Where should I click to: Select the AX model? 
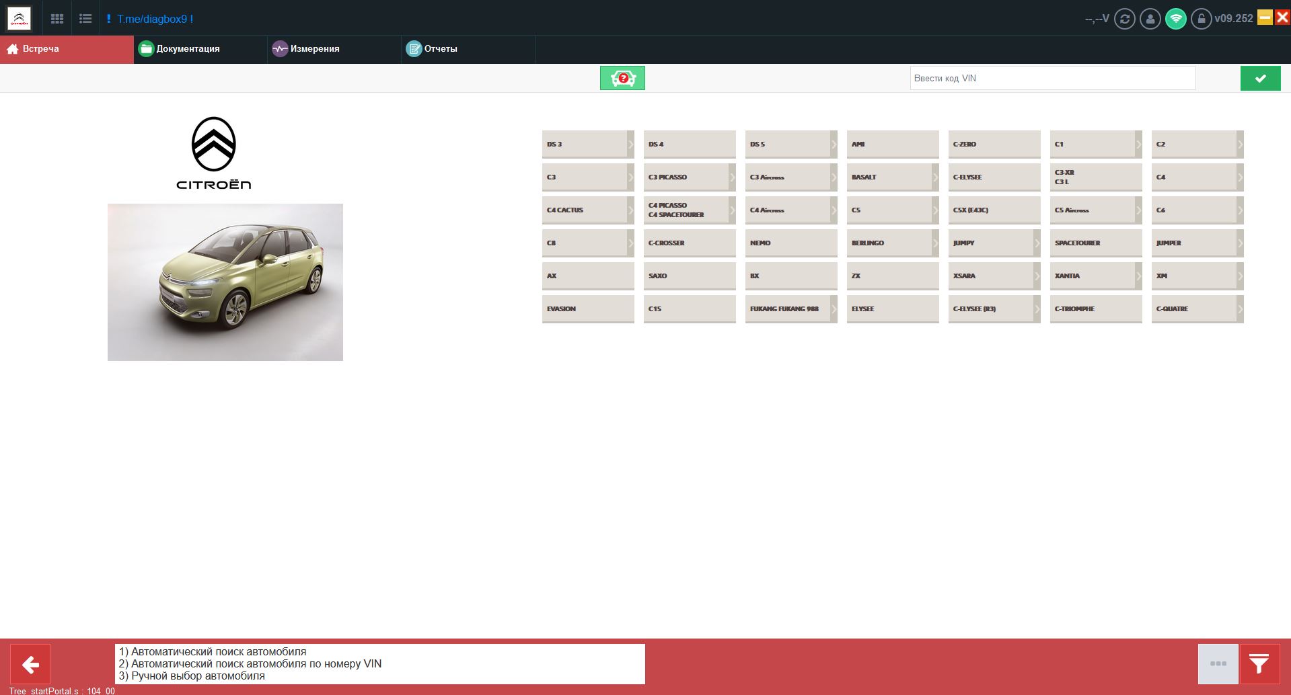tap(588, 276)
